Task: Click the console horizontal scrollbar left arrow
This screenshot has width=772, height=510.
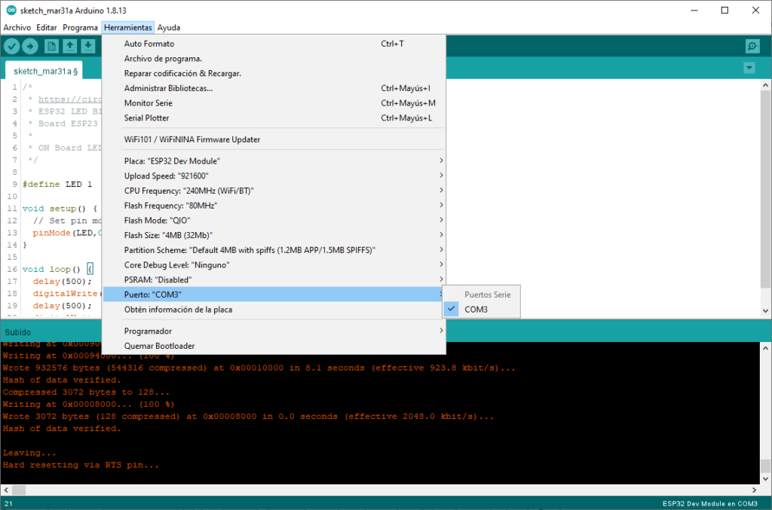Action: [x=6, y=490]
